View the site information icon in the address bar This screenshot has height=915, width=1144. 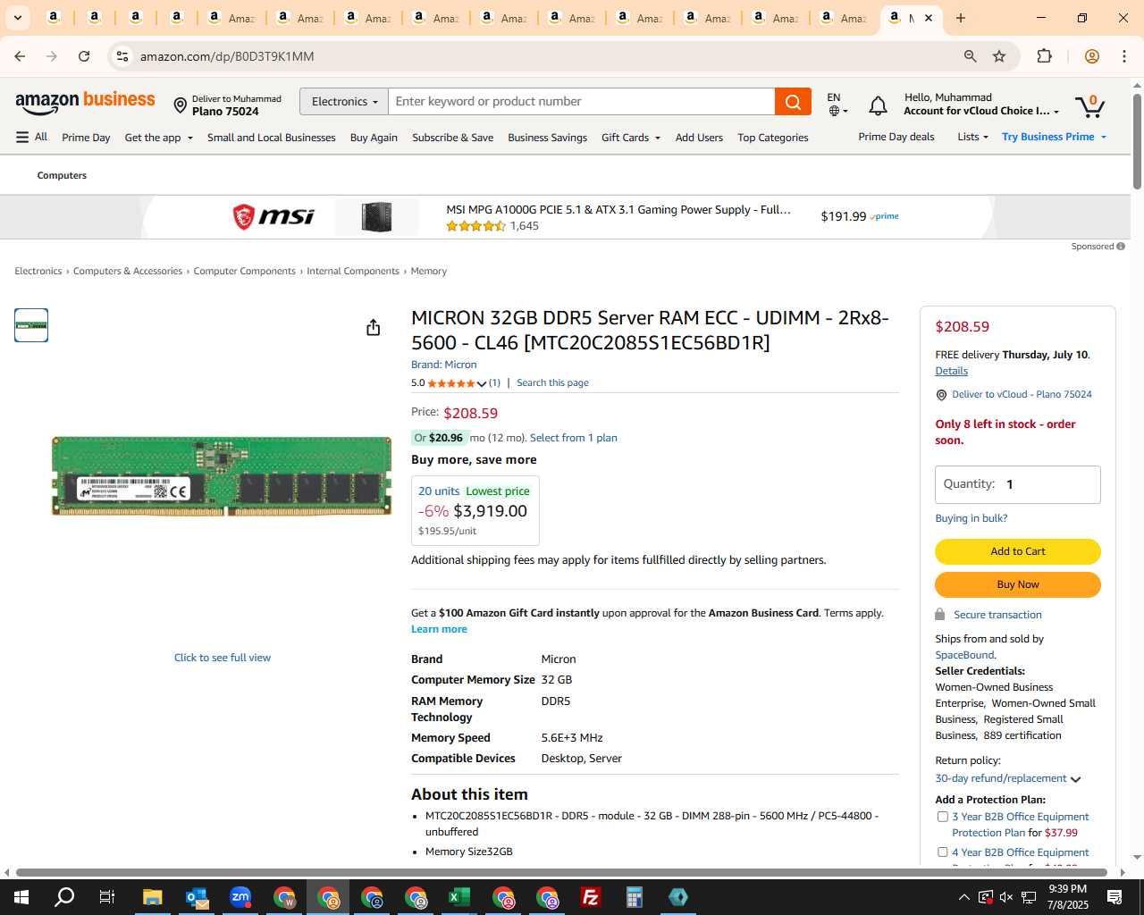[x=122, y=56]
